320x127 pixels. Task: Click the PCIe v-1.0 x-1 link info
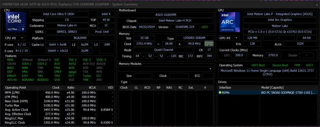click(280, 32)
